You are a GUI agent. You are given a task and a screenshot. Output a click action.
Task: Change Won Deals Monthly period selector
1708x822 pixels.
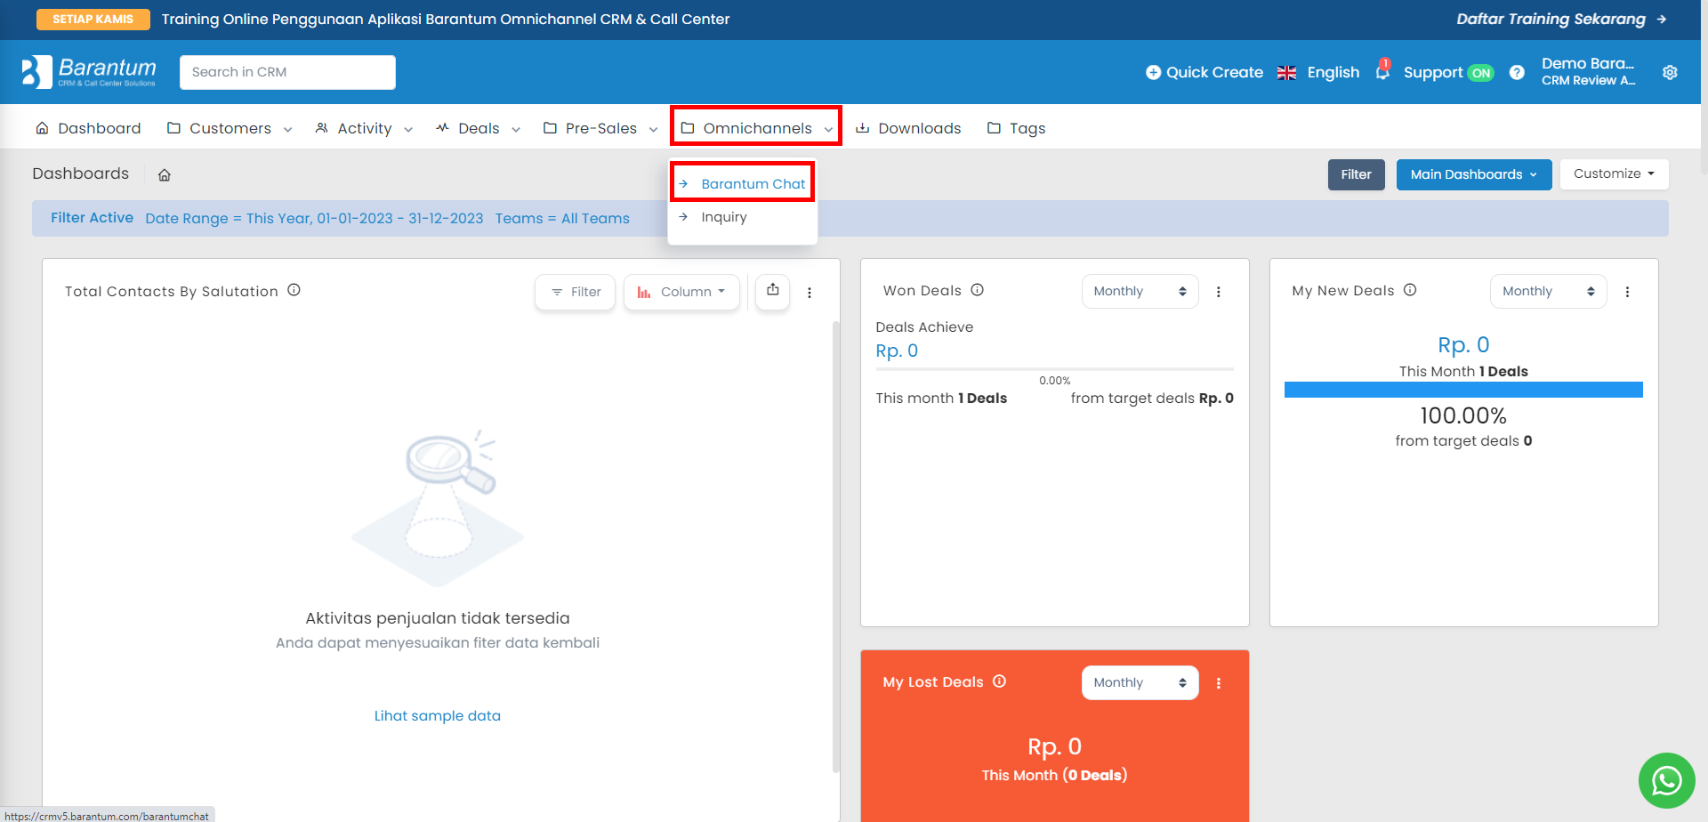(1140, 291)
